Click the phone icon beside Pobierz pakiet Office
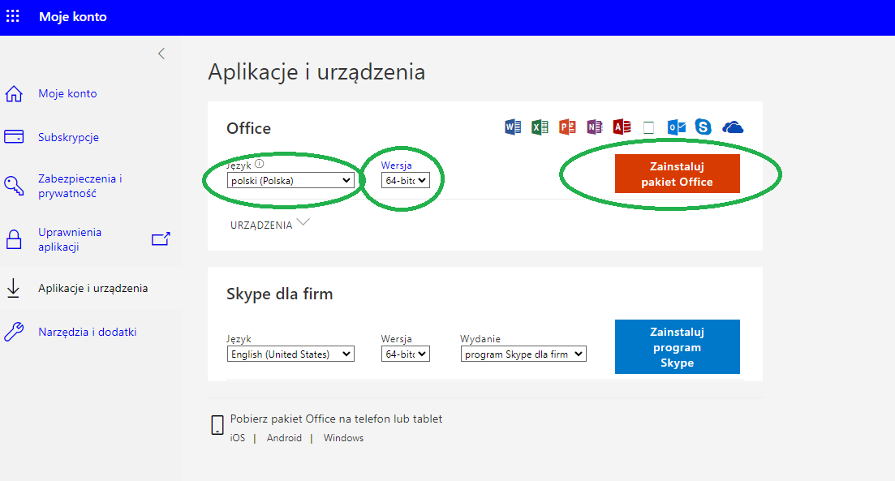895x481 pixels. (x=217, y=425)
